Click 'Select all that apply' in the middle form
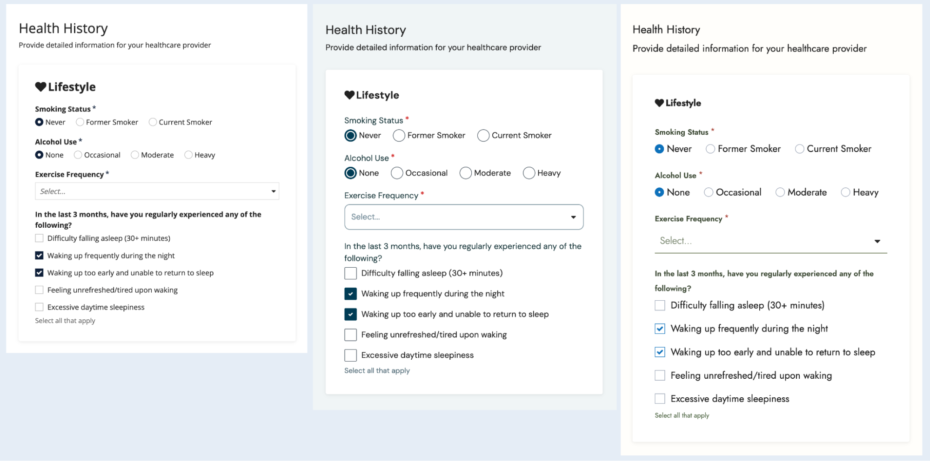 [x=377, y=370]
